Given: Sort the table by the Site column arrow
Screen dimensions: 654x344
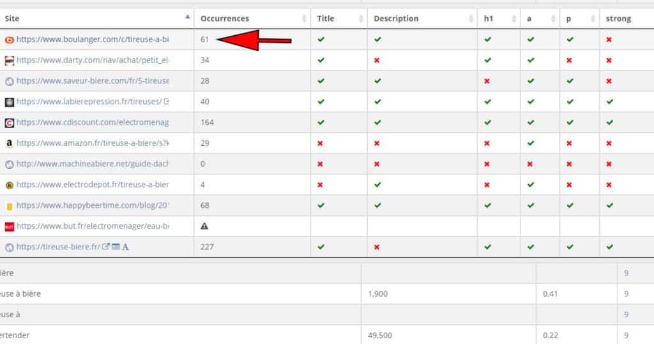Looking at the screenshot, I should point(187,17).
